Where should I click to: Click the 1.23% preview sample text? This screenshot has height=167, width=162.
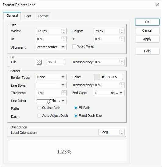pos(64,152)
